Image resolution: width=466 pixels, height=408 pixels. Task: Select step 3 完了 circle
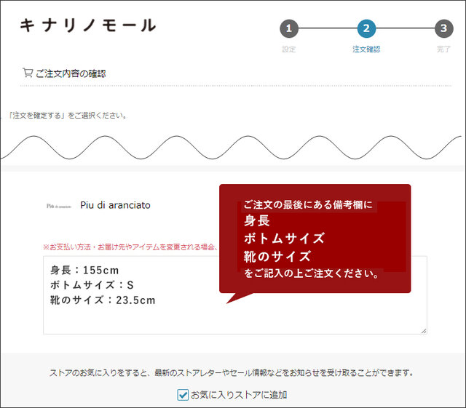coord(443,28)
